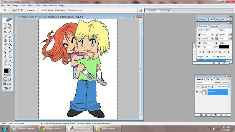Screen dimensions: 235x132
Task: Select the Hand tool
Action: tap(6, 65)
